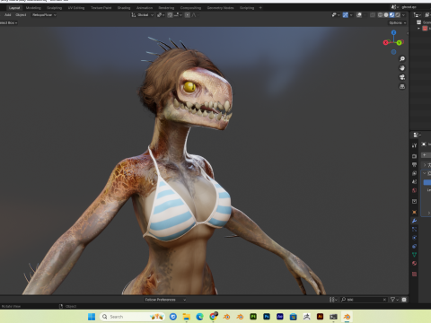Open the bottom editor filter dropdown
Viewport: 431px width, 323px height.
394,300
